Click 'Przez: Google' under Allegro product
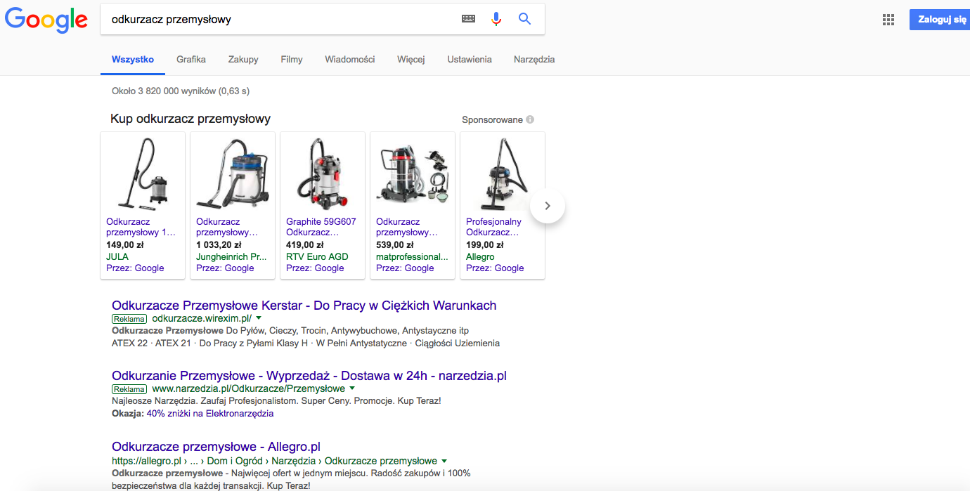970x491 pixels. 495,268
